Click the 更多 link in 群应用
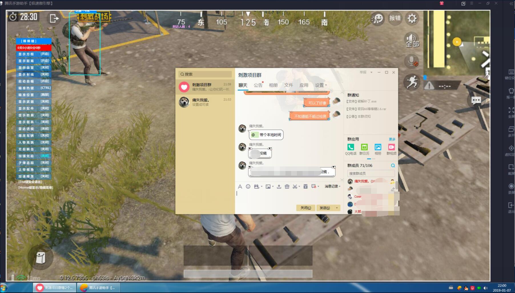The width and height of the screenshot is (515, 293). coord(392,139)
